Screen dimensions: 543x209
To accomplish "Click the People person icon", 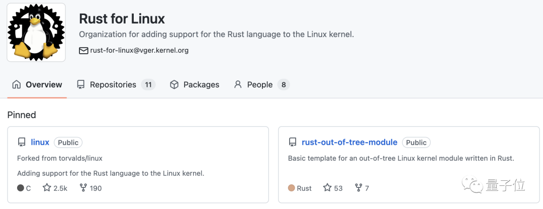I will point(238,84).
